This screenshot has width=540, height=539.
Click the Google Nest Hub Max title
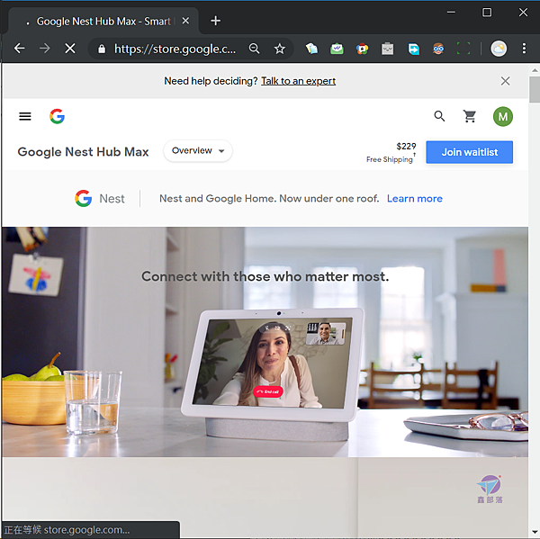click(x=83, y=152)
